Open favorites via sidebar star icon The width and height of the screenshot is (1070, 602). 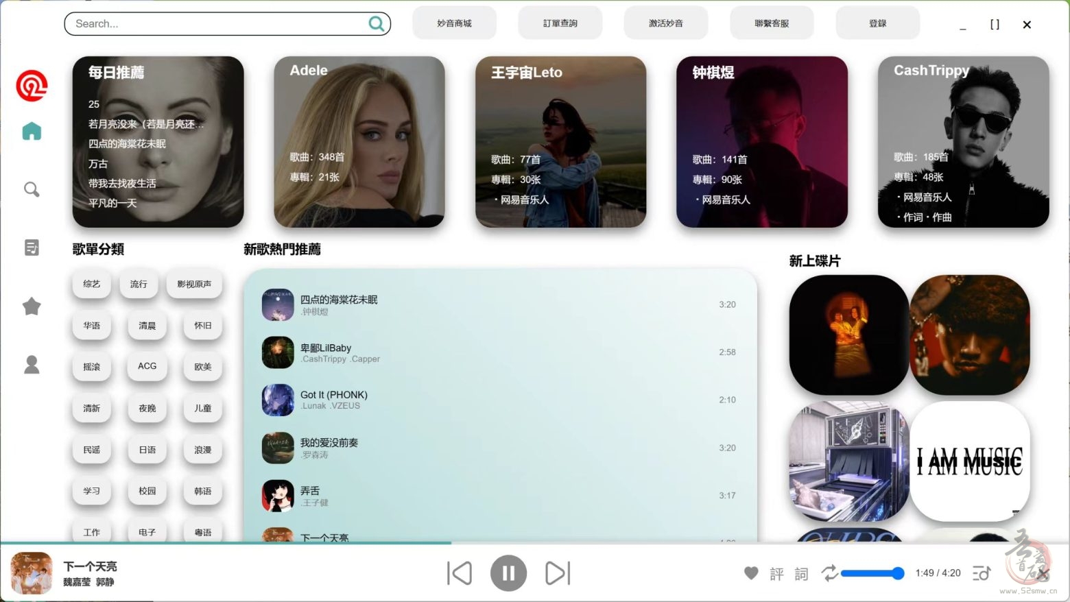point(32,306)
